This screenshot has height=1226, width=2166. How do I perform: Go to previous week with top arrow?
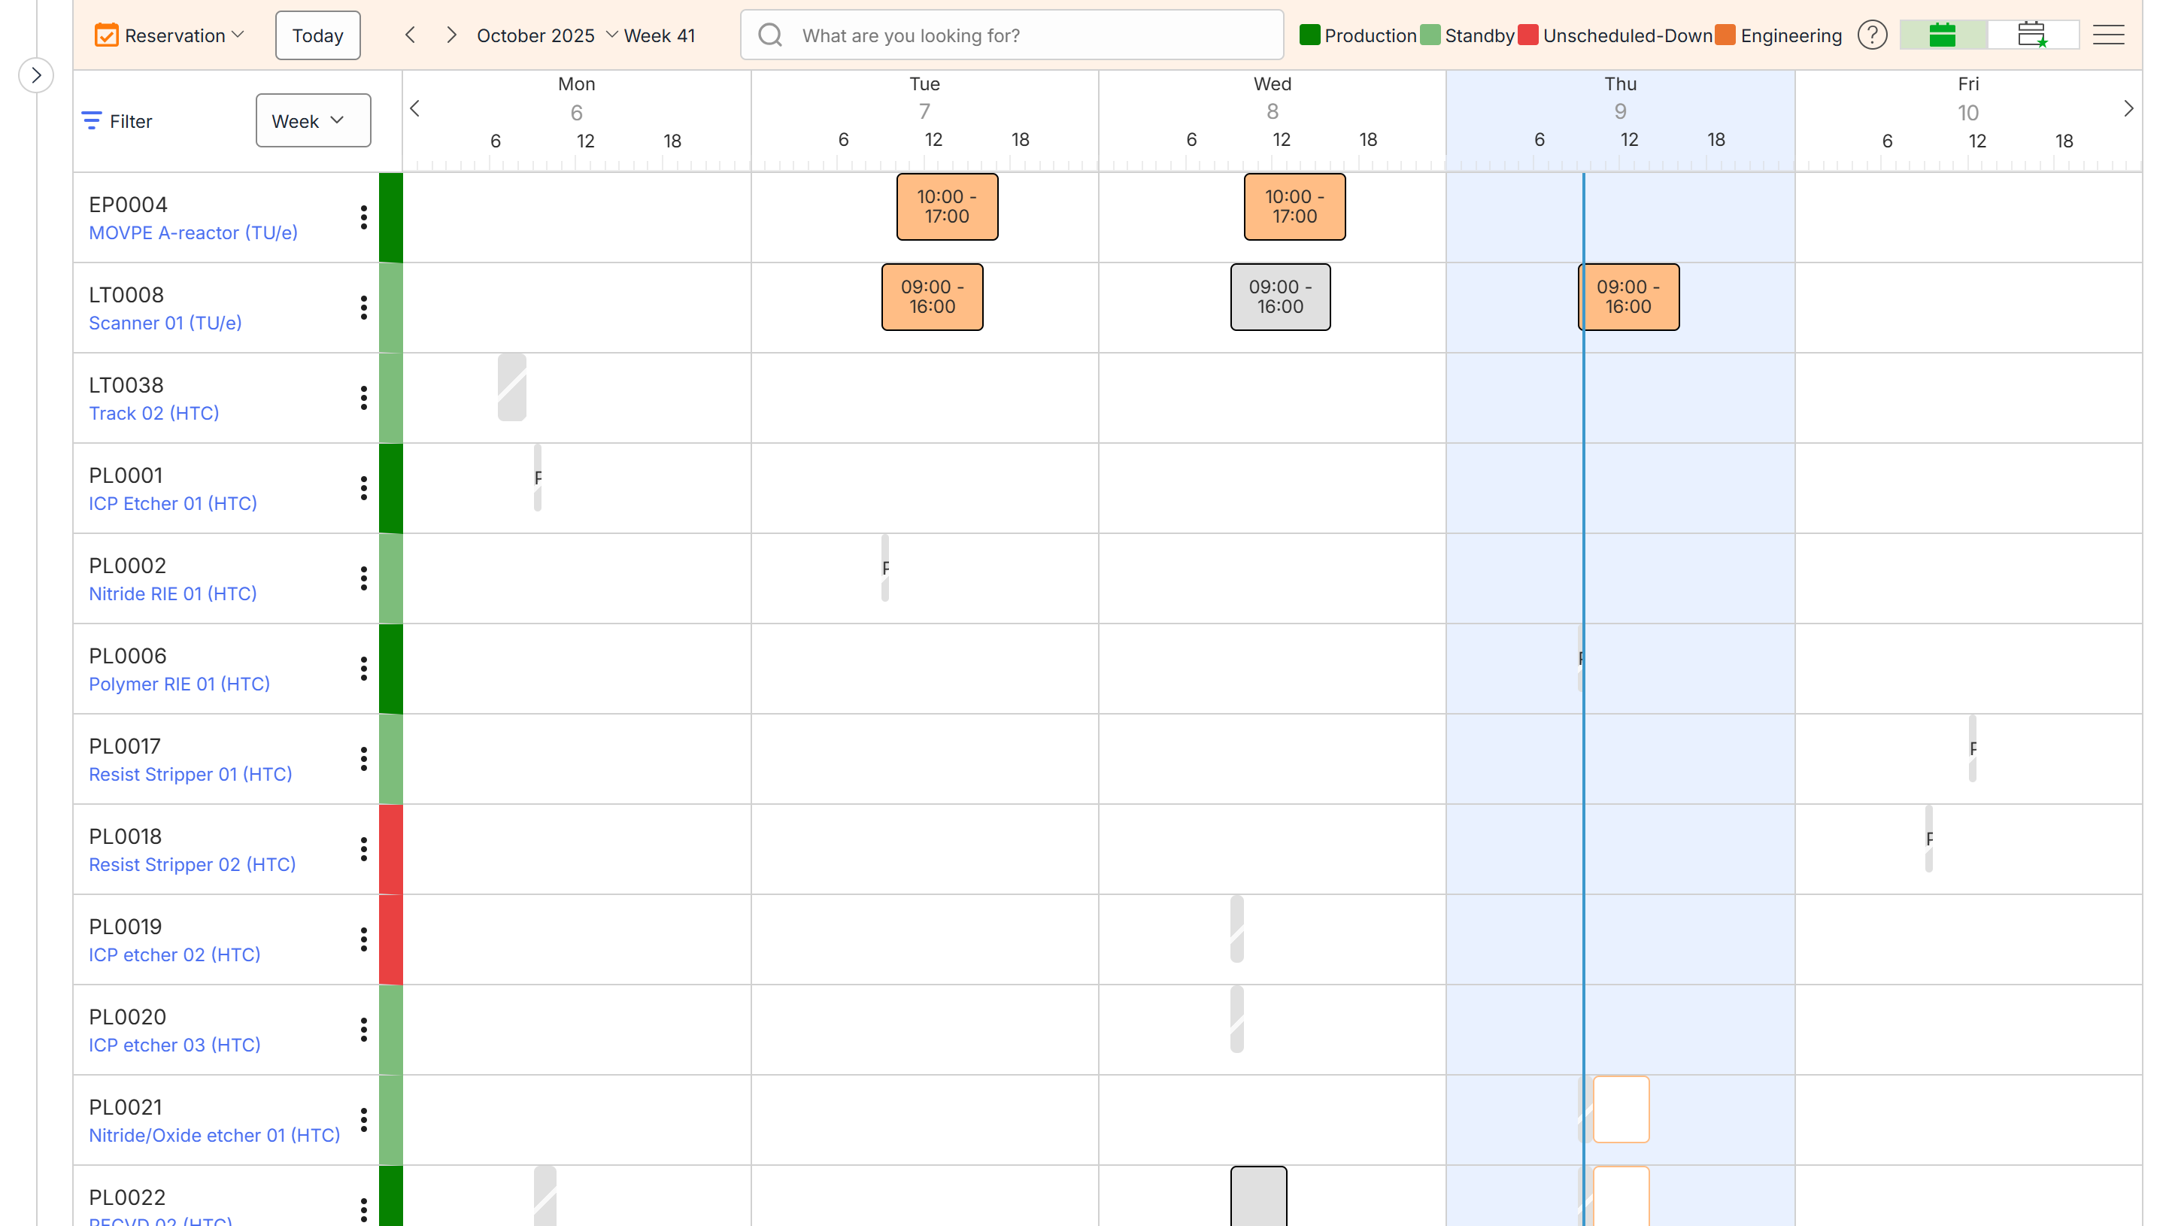(410, 35)
